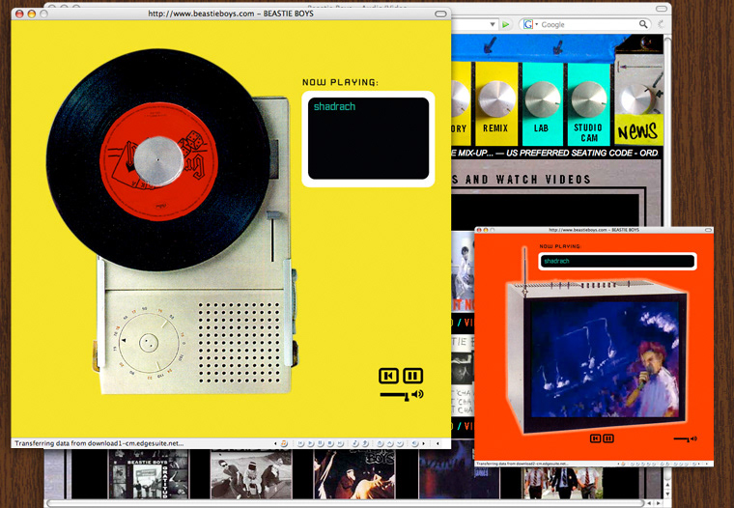The width and height of the screenshot is (734, 508).
Task: Open the STUDIO CAM knob menu item
Action: click(x=588, y=104)
